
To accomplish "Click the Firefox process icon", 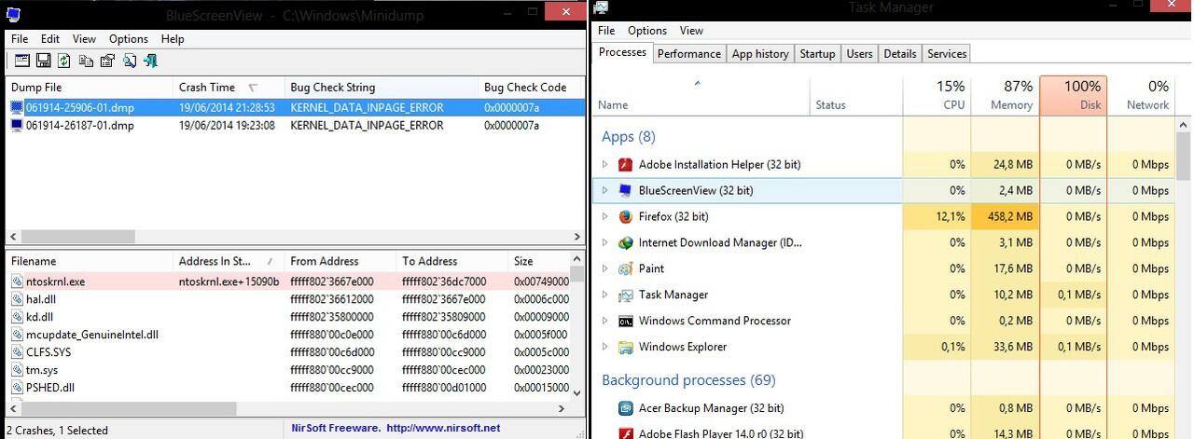I will (625, 217).
